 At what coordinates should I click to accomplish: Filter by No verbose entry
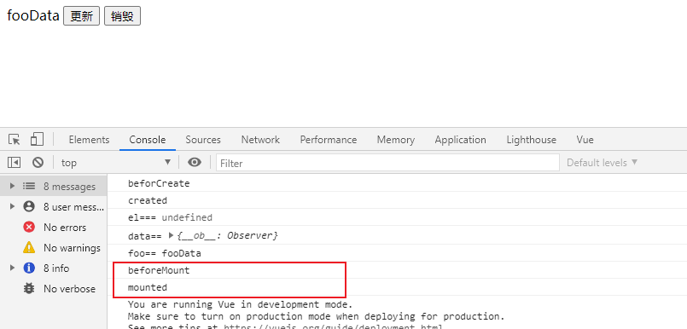(x=54, y=288)
